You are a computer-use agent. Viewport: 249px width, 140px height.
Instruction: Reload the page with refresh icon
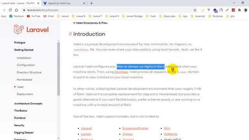[x=10, y=10]
